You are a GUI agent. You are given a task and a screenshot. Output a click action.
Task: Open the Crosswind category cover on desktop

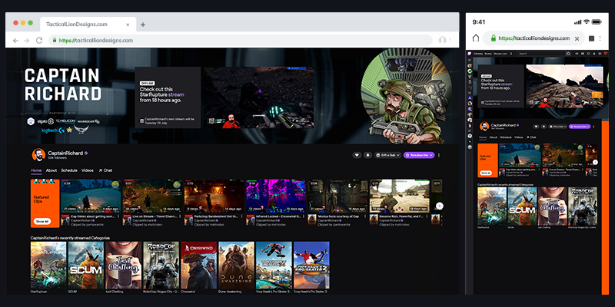198,265
